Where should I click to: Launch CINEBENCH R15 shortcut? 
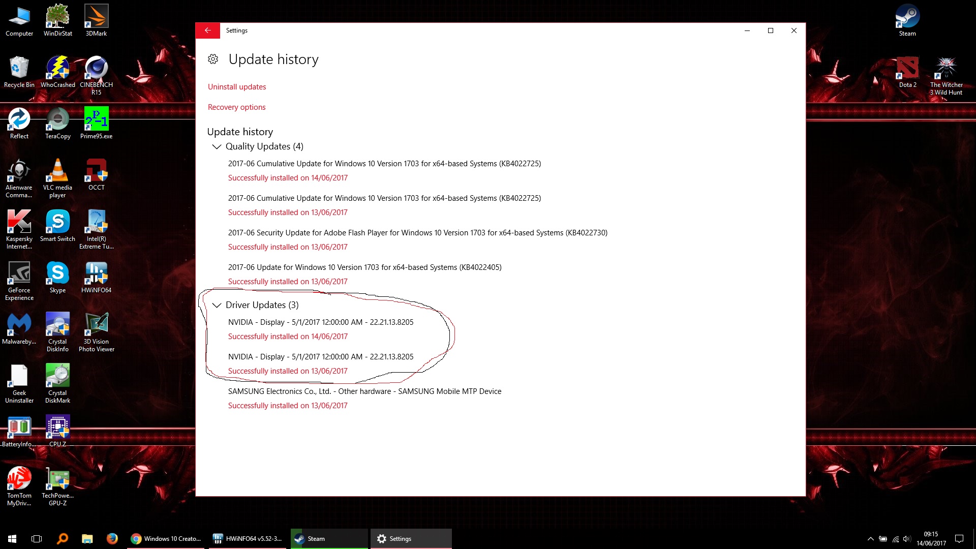(x=96, y=76)
